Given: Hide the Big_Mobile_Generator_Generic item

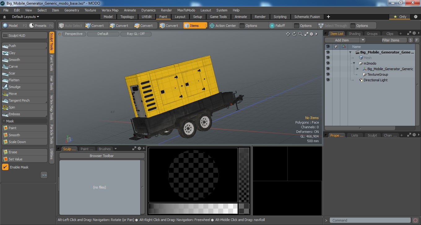Looking at the screenshot, I should (328, 69).
